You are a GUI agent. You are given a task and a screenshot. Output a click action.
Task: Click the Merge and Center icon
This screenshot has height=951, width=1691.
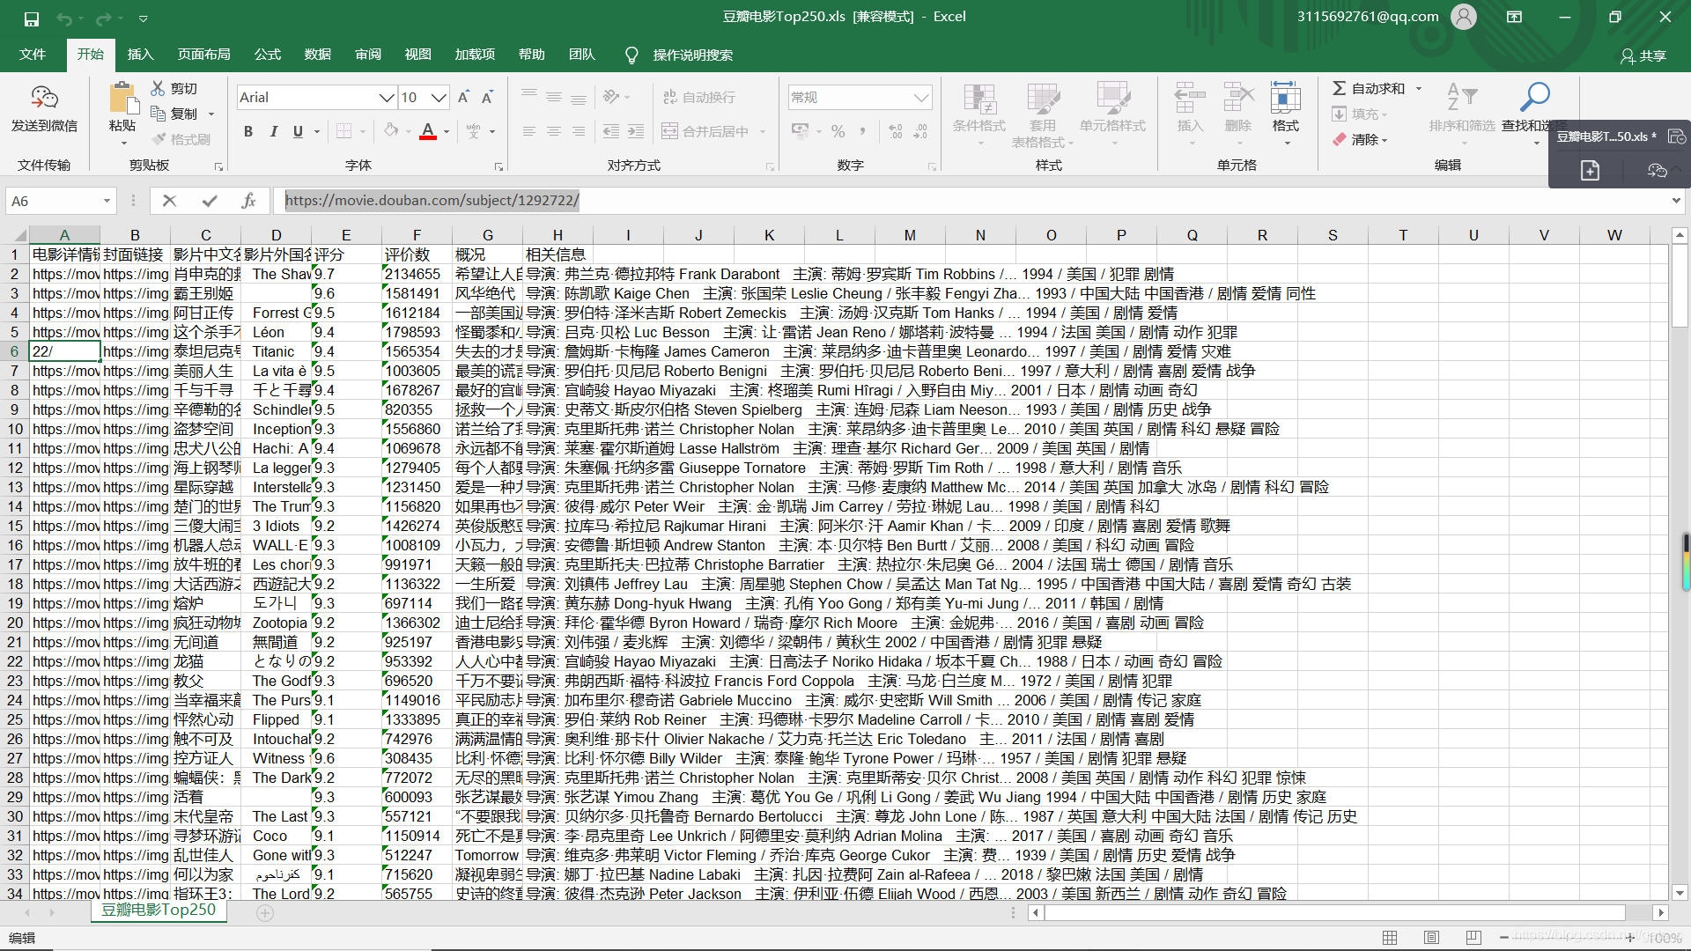[670, 131]
